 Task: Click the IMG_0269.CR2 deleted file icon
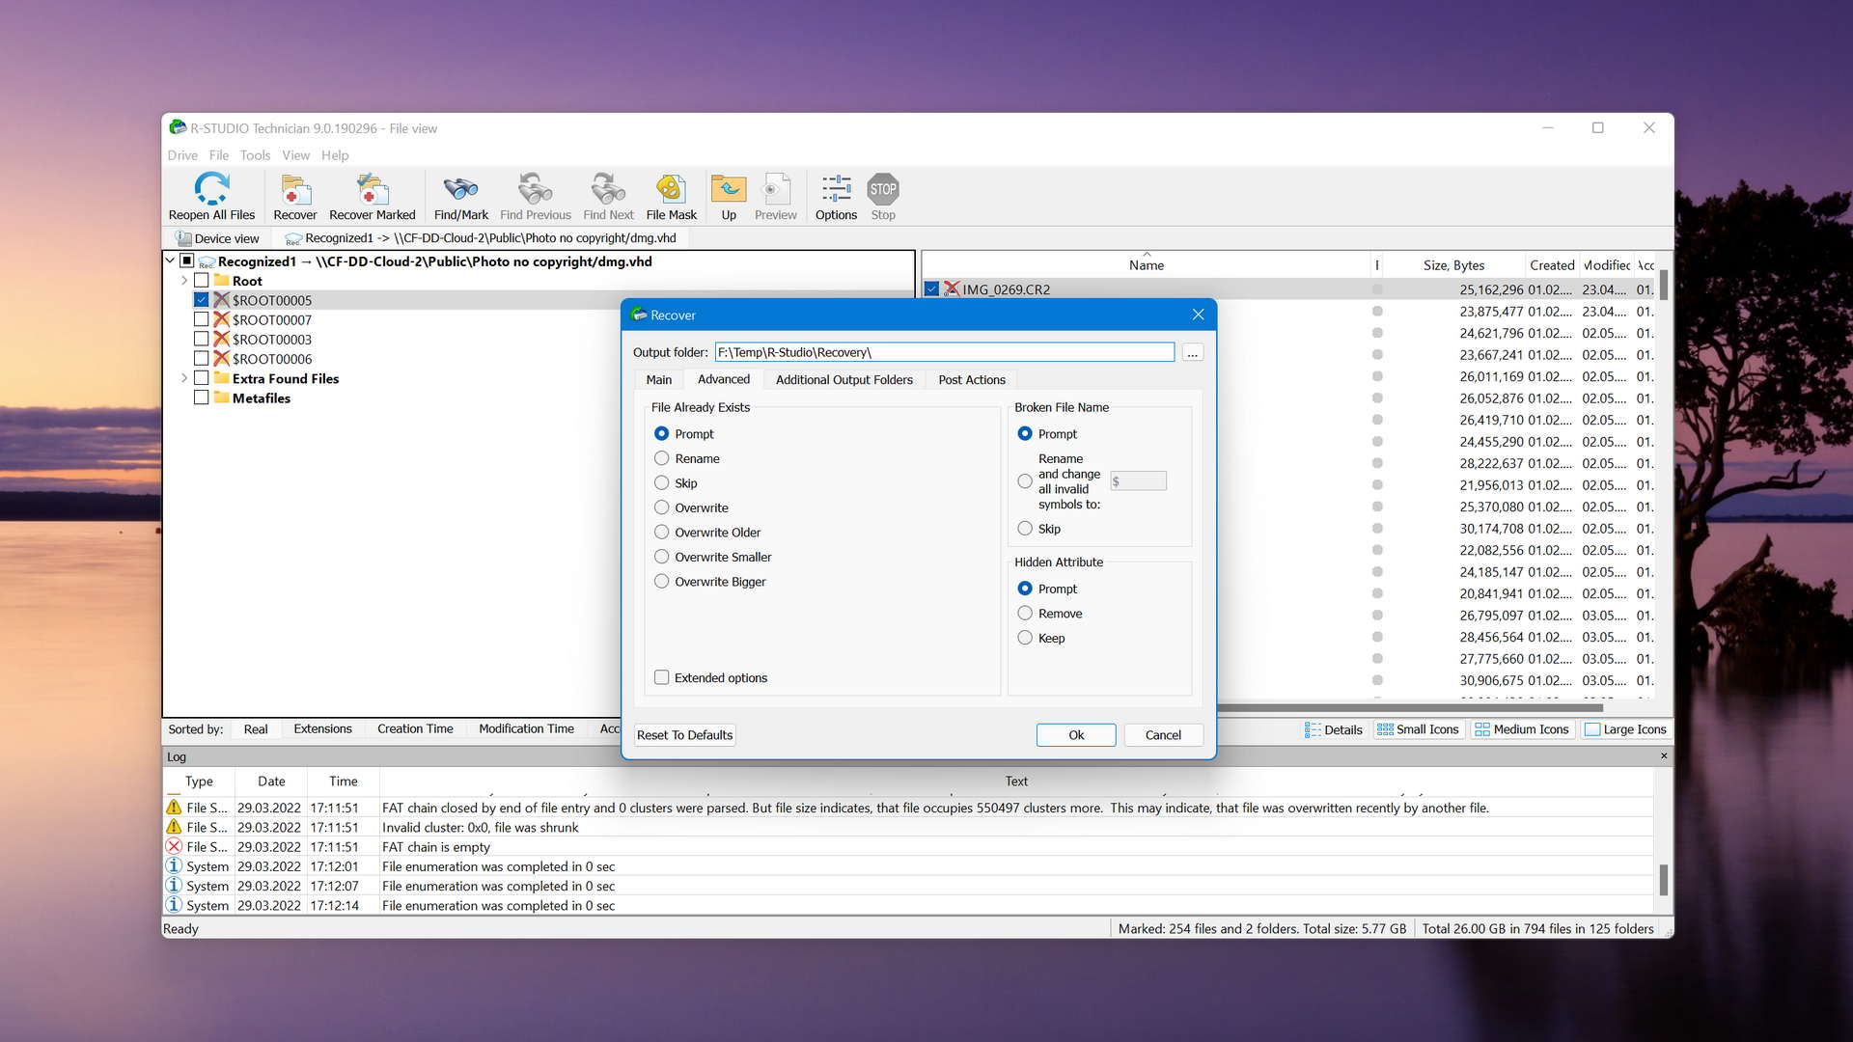click(x=952, y=288)
